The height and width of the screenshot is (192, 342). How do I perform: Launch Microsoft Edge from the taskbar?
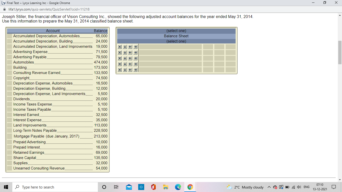point(178,187)
